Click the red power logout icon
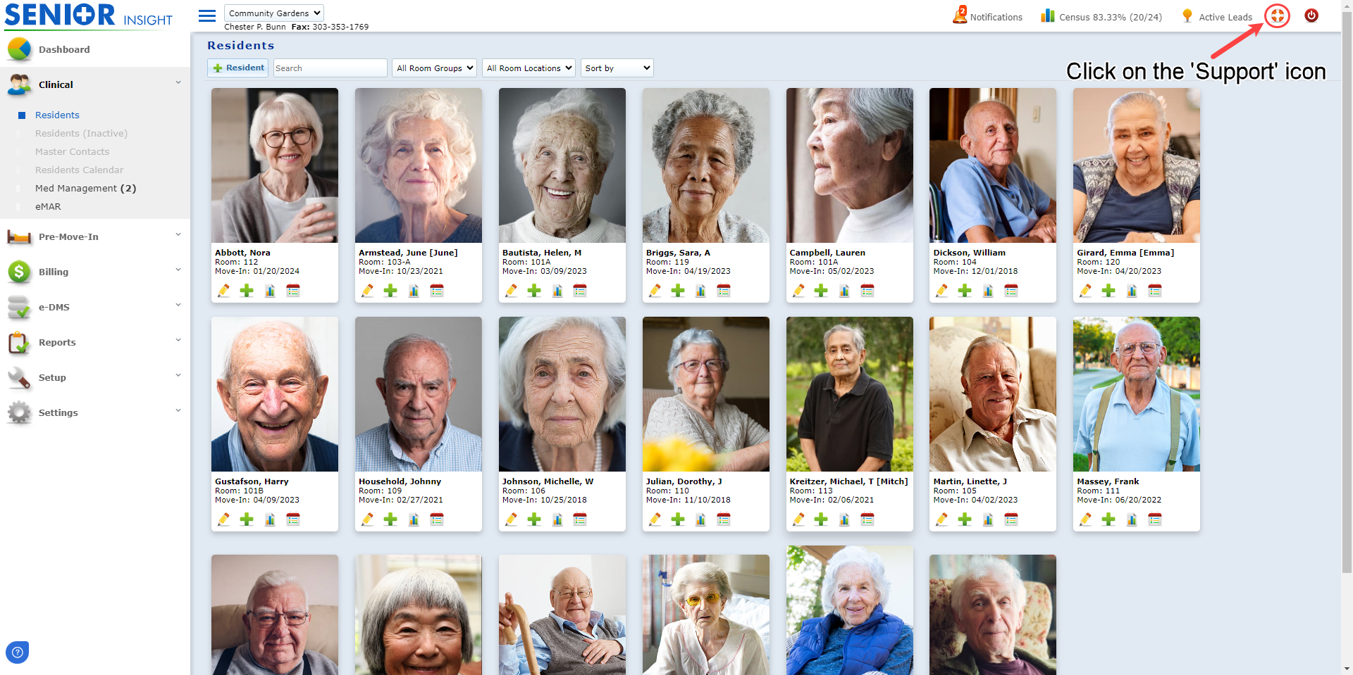 (1311, 15)
